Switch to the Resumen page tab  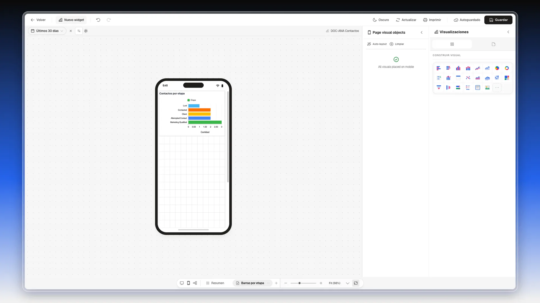[215, 283]
